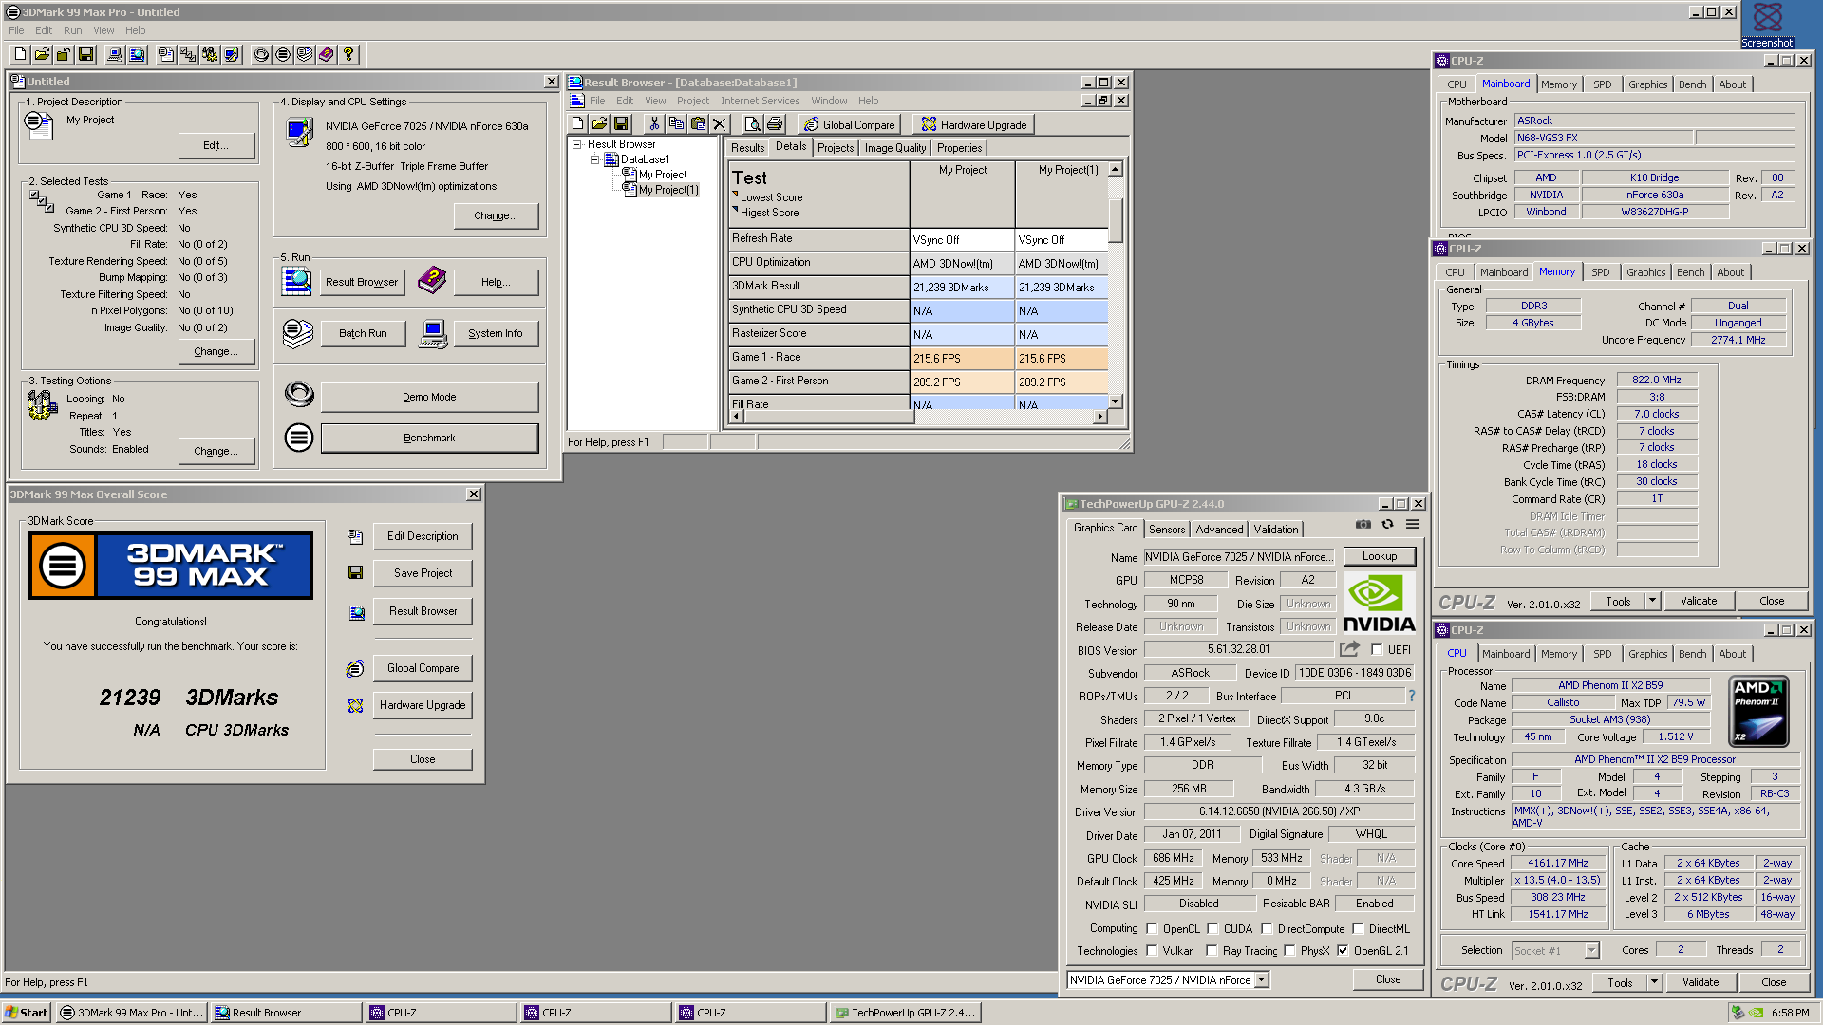Toggle UEFI checkbox in GPU-Z

point(1377,650)
